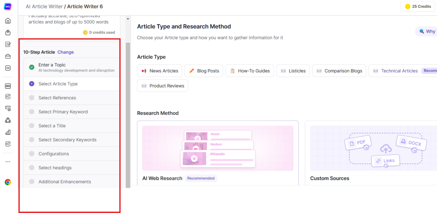The image size is (437, 213).
Task: Click the bar chart analytics icon
Action: pos(8,132)
